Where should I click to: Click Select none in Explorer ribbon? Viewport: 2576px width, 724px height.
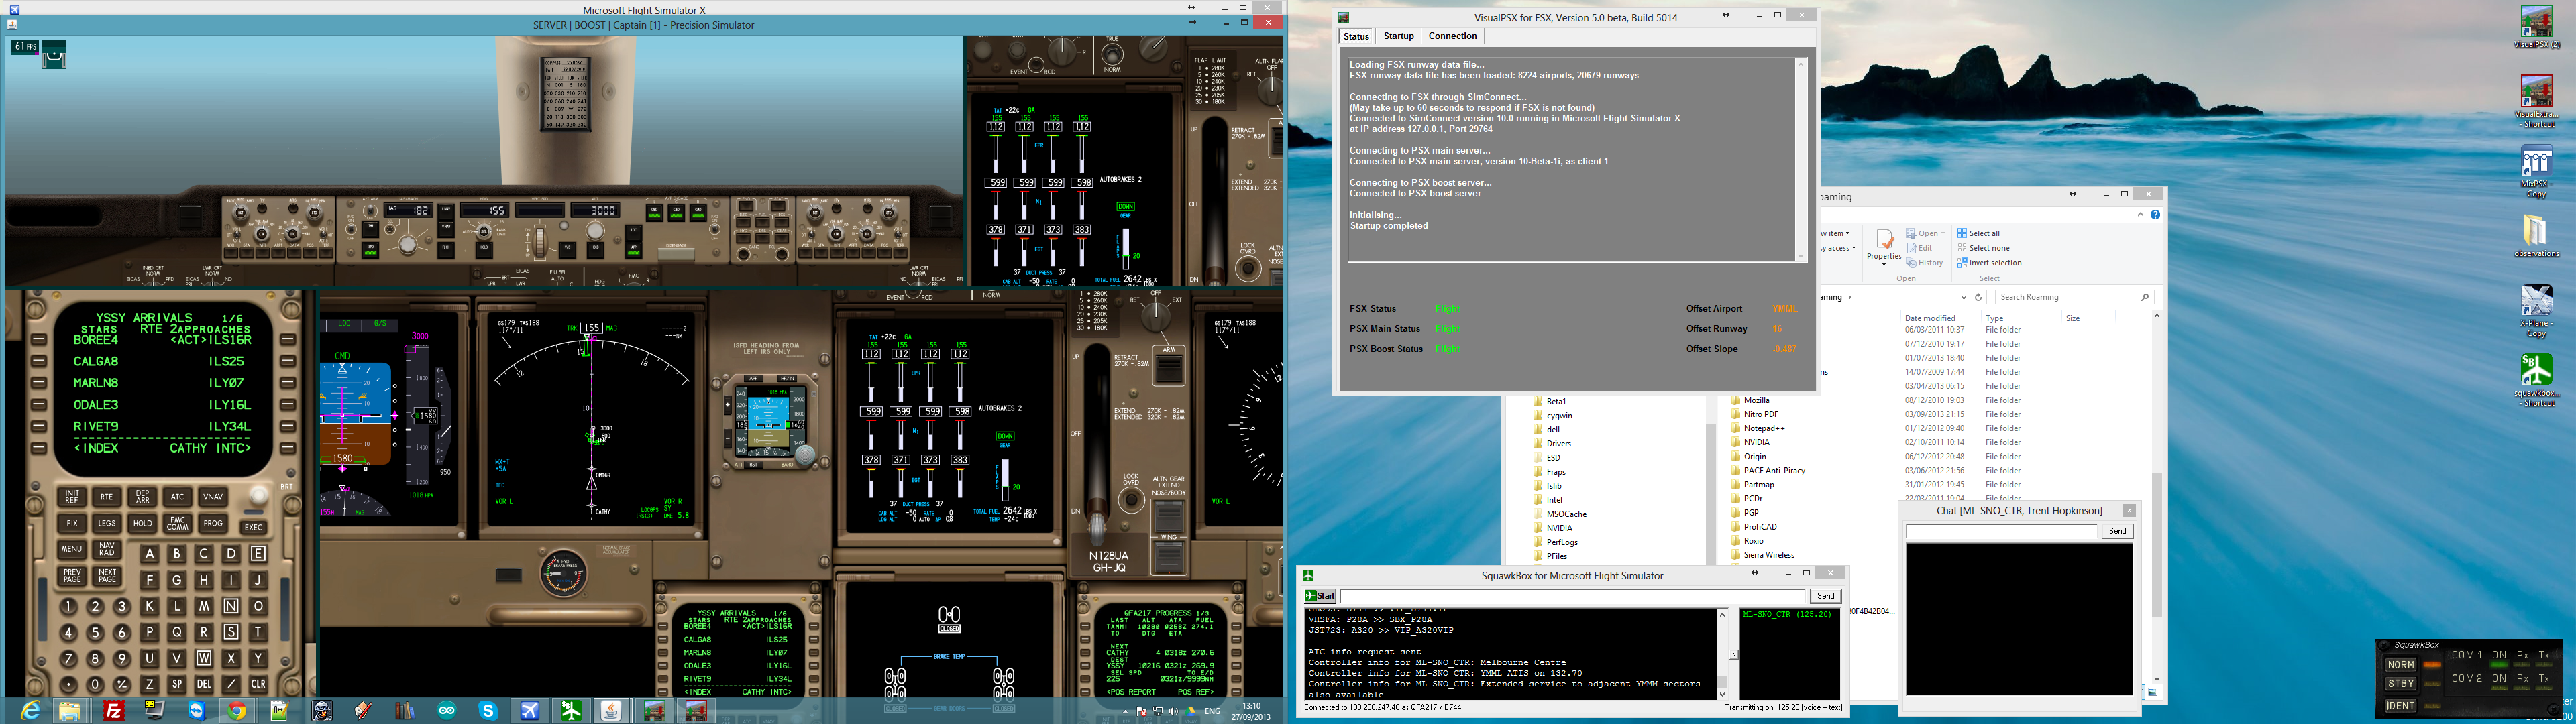(x=1982, y=248)
